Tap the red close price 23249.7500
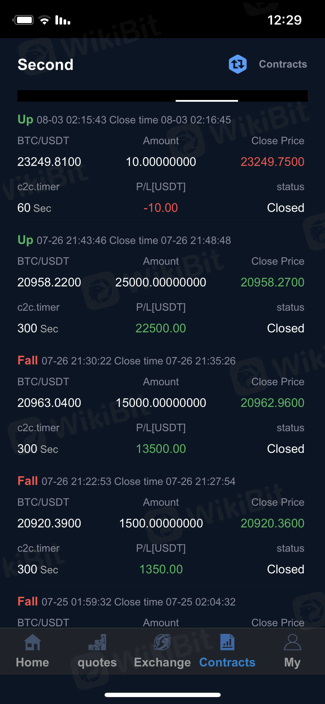The width and height of the screenshot is (325, 704). click(272, 162)
